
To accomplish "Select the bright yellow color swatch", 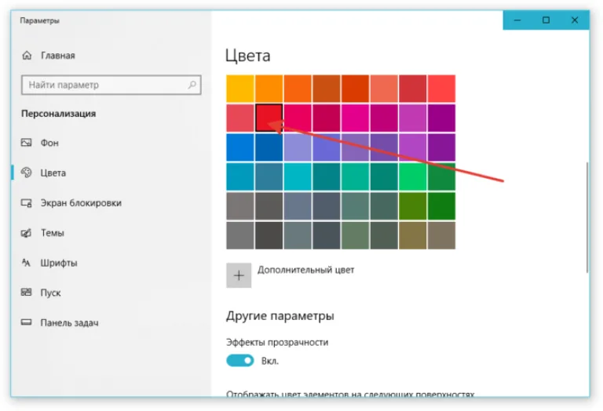I will coord(240,89).
